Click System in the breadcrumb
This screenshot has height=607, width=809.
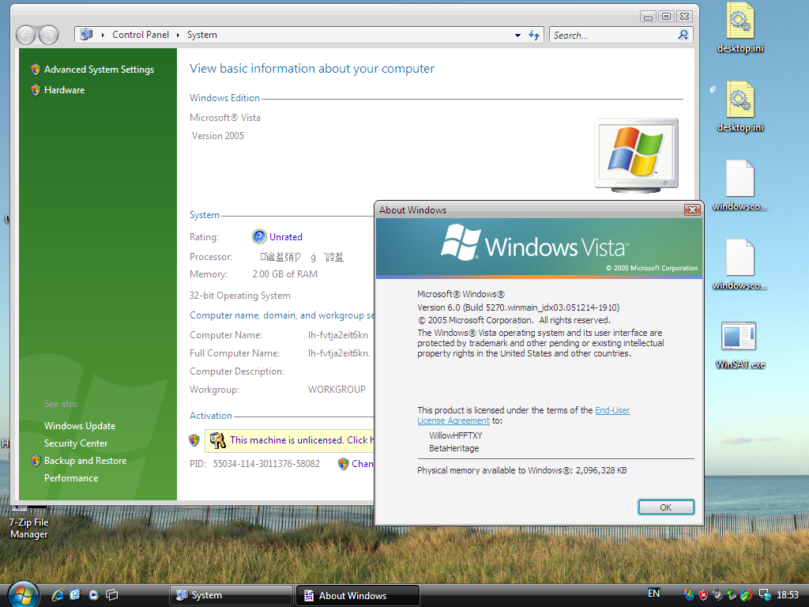[x=201, y=35]
